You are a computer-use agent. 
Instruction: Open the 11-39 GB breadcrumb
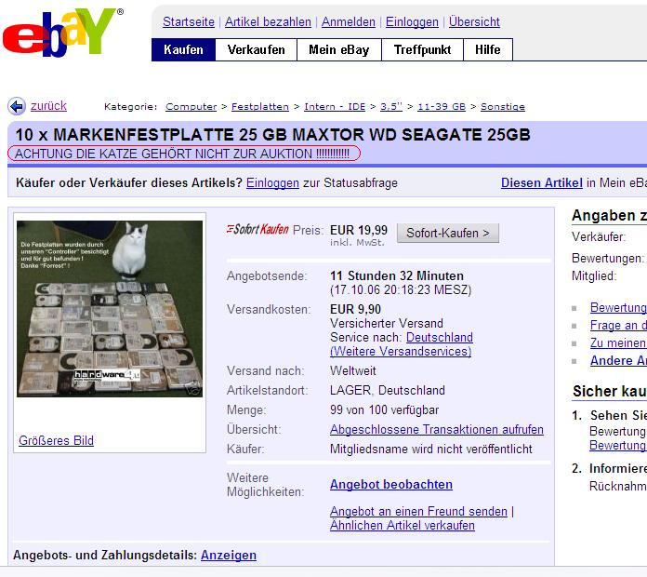(x=442, y=107)
